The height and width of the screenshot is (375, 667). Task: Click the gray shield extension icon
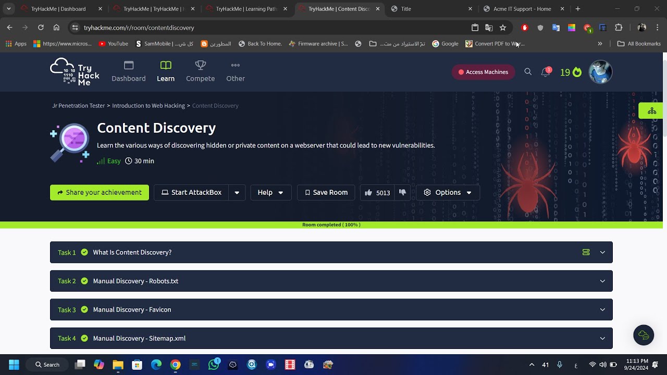pos(540,28)
